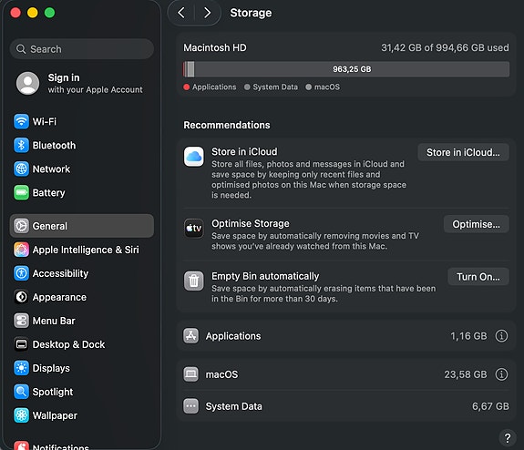Show info for Applications storage

(x=501, y=336)
